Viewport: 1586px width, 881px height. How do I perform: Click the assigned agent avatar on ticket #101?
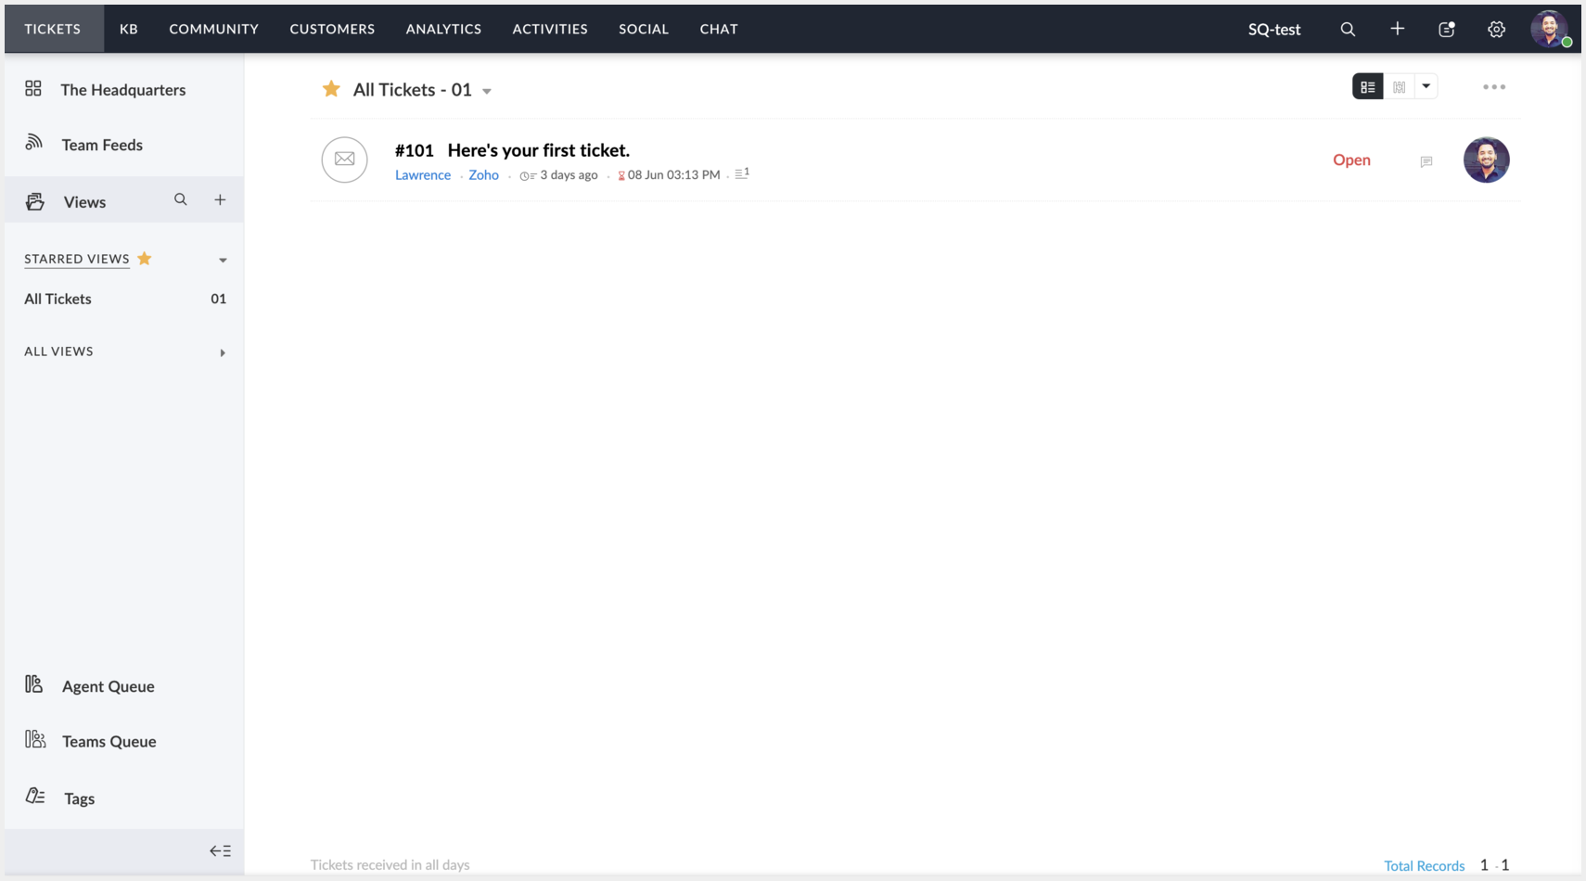(1486, 160)
